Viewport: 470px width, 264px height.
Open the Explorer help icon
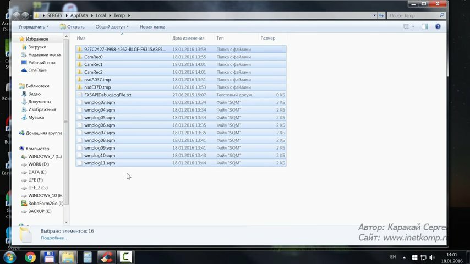(x=438, y=26)
